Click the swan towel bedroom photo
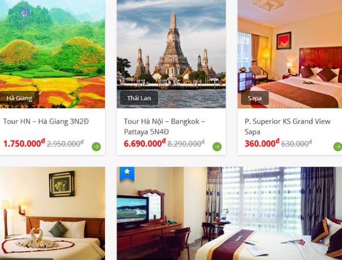342x260 pixels. pyautogui.click(x=52, y=214)
